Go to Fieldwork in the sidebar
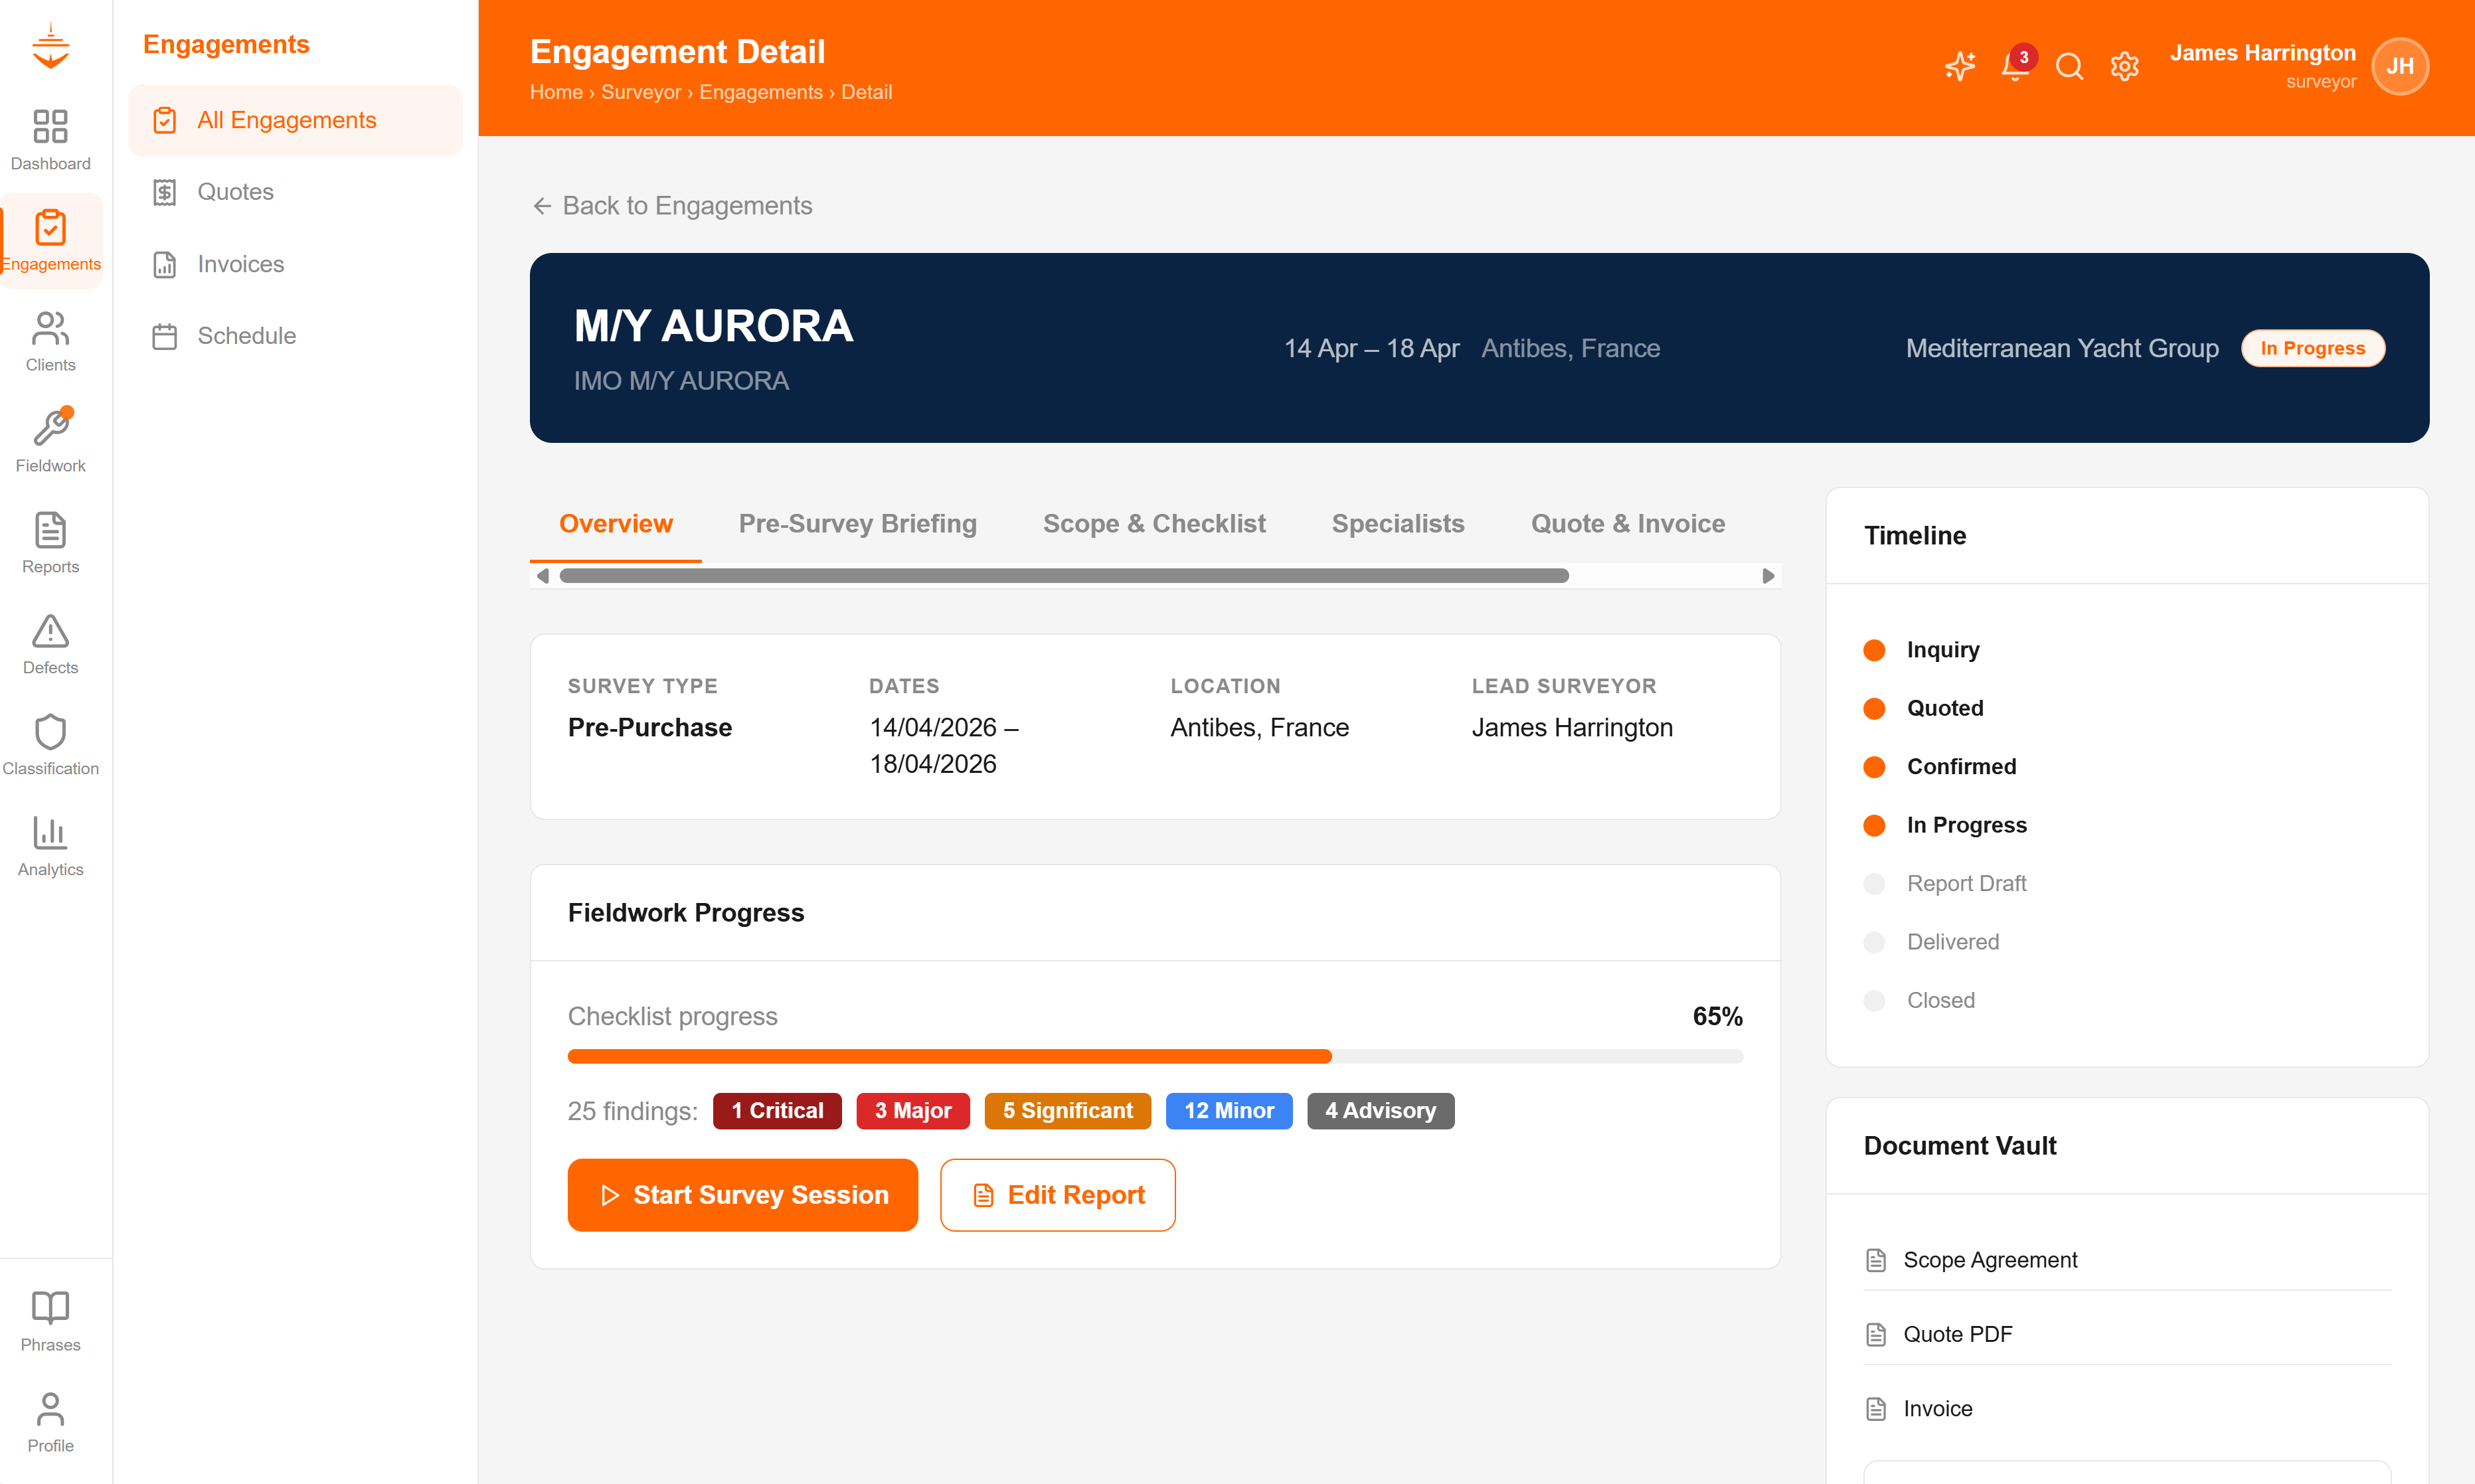The height and width of the screenshot is (1484, 2475). 50,440
